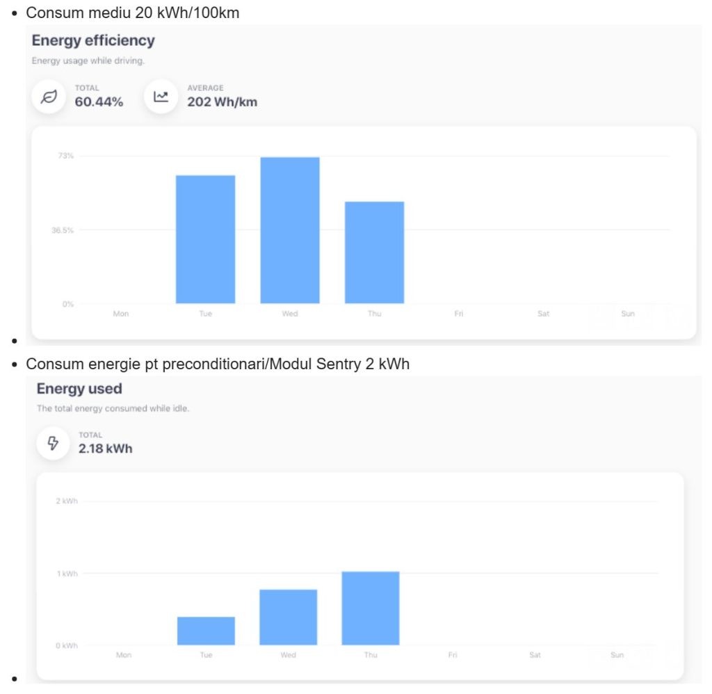Click the Fri label in Energy efficiency chart
712x694 pixels.
pos(459,314)
